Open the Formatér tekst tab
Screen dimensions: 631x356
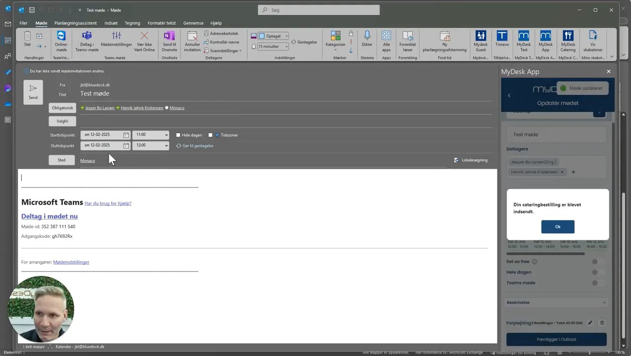162,23
